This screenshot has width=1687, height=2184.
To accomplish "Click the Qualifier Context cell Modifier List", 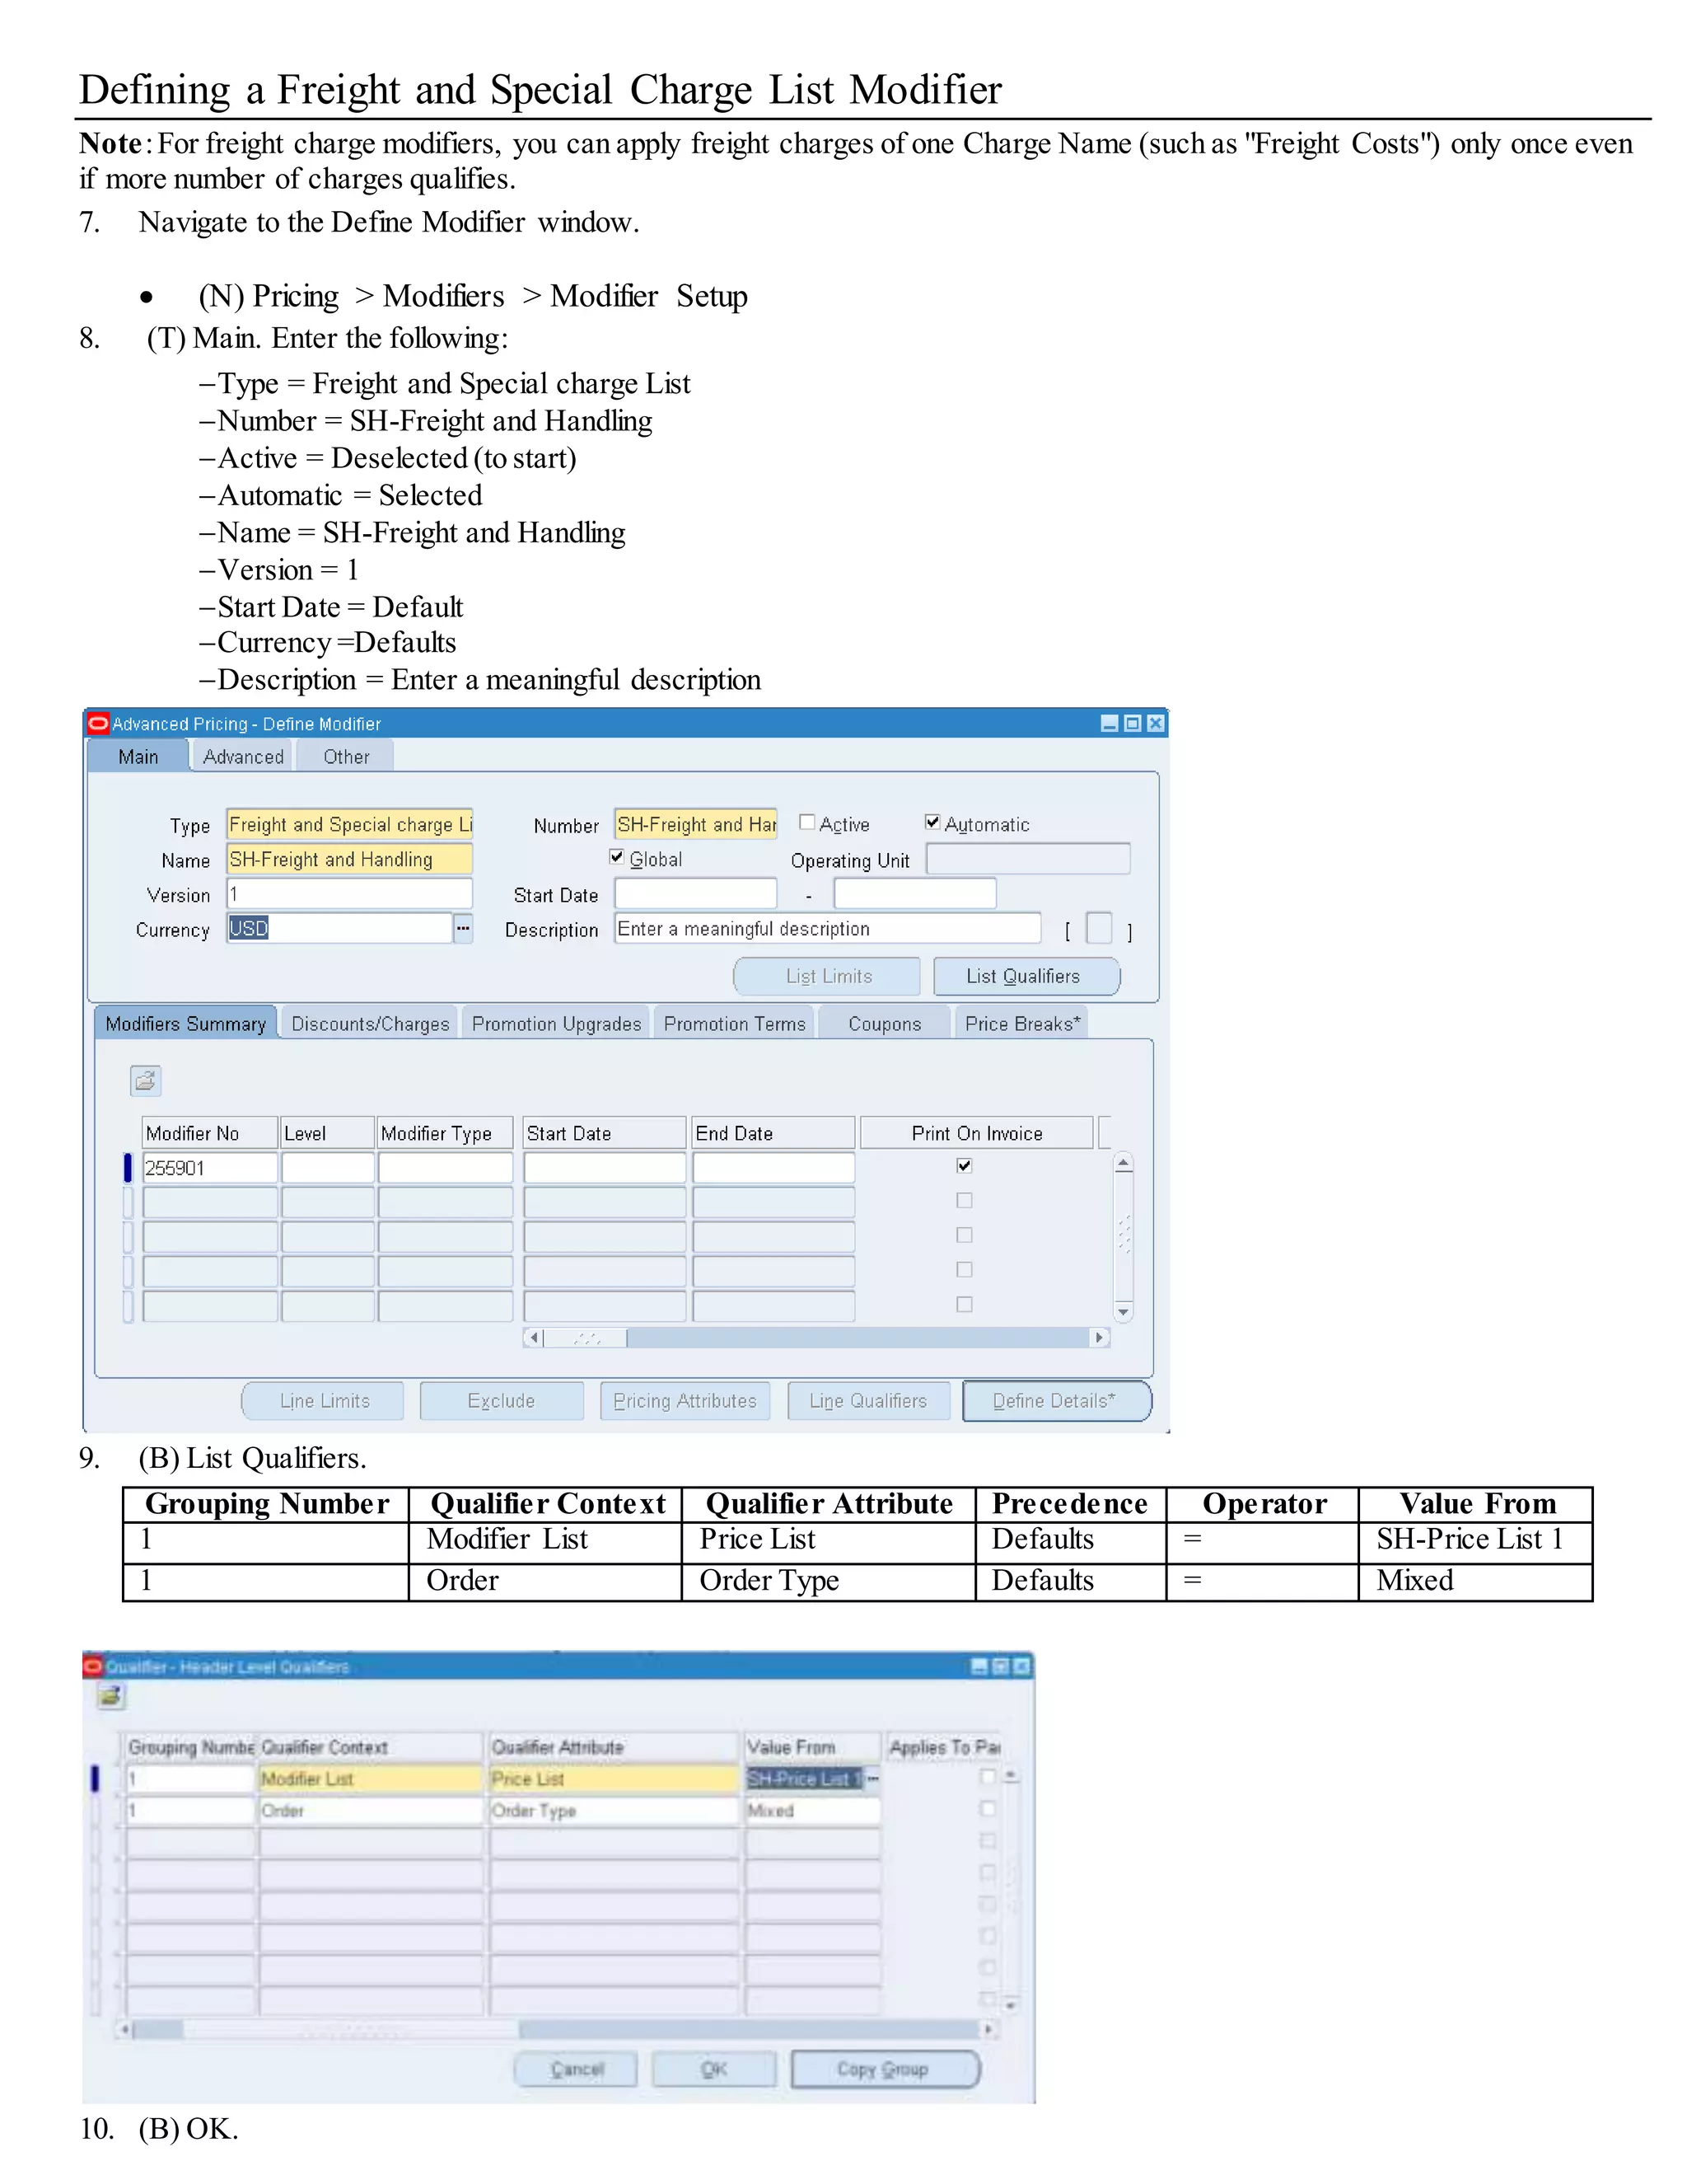I will tap(371, 1778).
